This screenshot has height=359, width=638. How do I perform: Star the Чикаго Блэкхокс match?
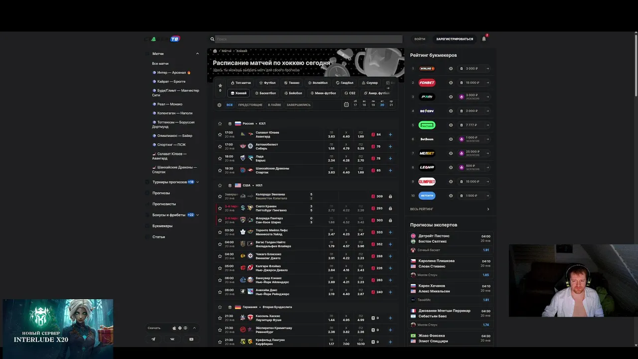tap(220, 256)
